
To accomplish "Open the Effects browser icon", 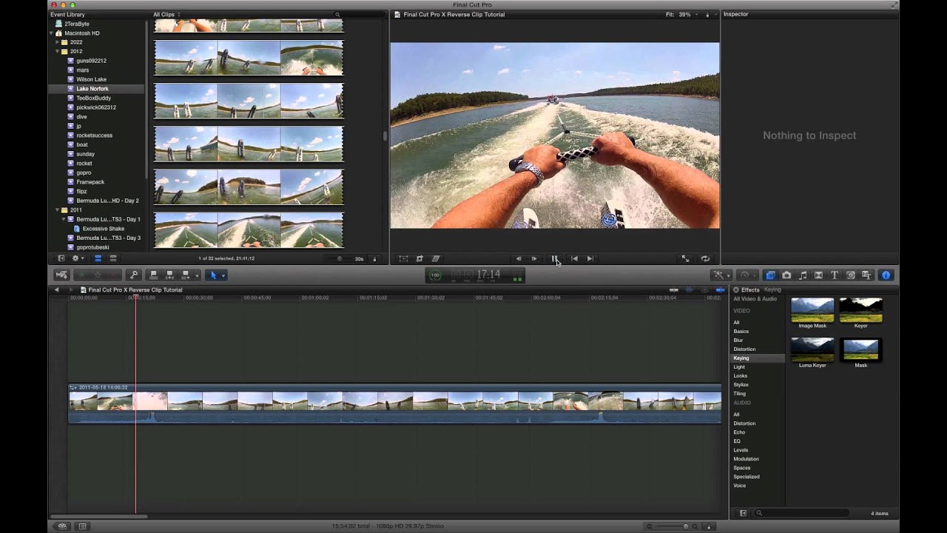I will (x=770, y=275).
